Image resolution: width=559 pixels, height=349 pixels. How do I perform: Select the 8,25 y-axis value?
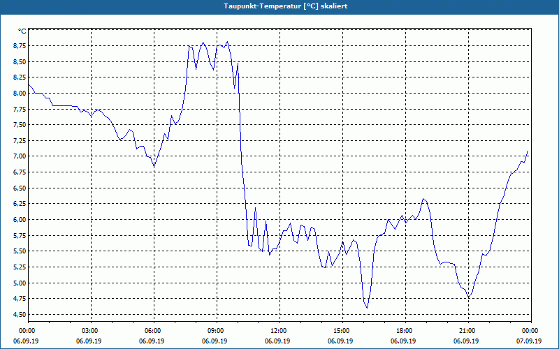click(x=20, y=77)
